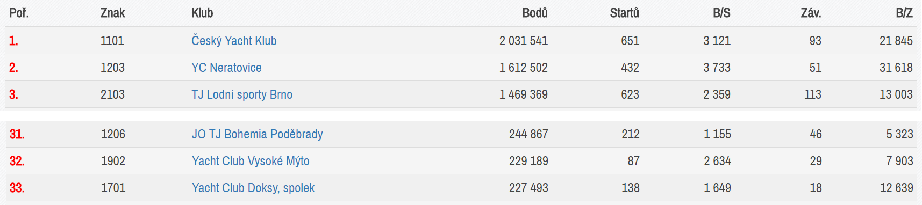Click the Záv. column header

[811, 13]
